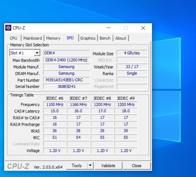Click the empty Correction field

coord(132,80)
